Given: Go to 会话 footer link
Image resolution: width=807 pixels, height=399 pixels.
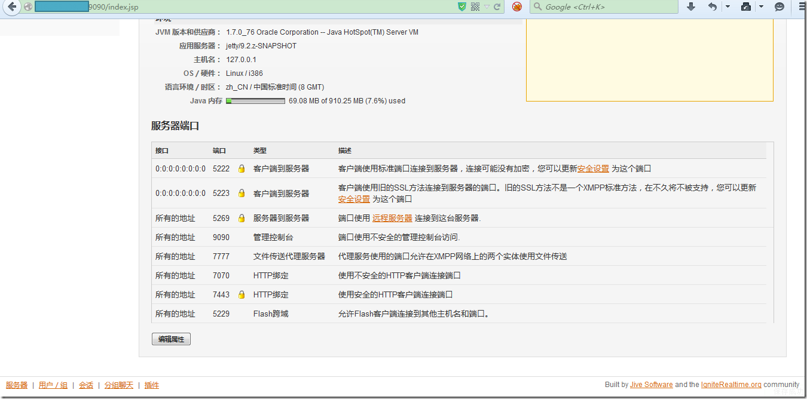Looking at the screenshot, I should pyautogui.click(x=86, y=385).
